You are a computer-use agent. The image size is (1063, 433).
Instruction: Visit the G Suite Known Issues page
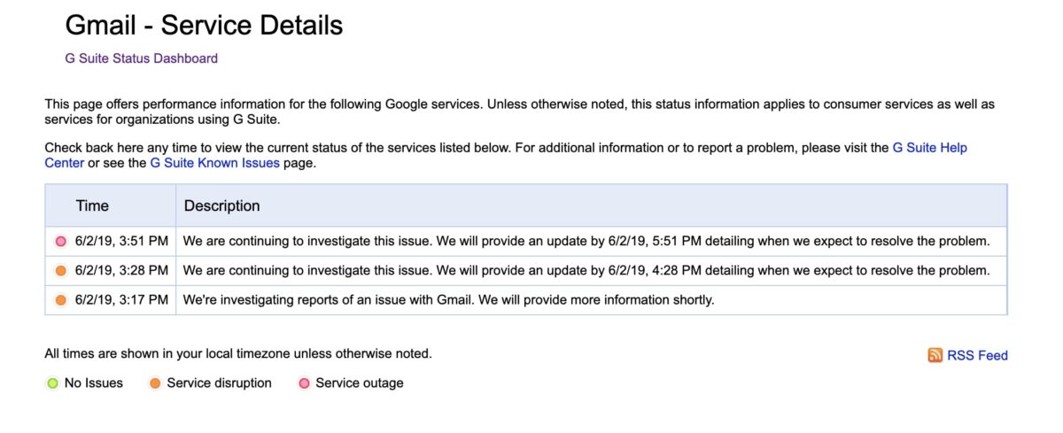tap(215, 163)
